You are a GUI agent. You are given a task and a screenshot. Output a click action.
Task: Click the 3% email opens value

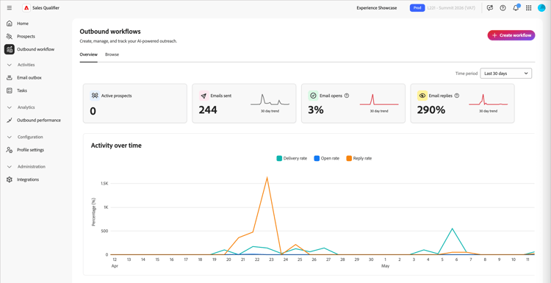pos(316,110)
